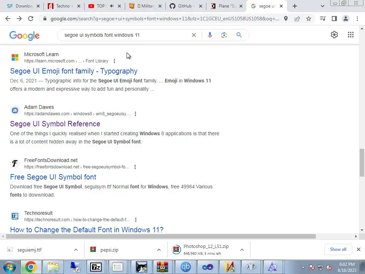365x274 pixels.
Task: Mute audio icon on the TOP YouTube tab
Action: (x=112, y=6)
